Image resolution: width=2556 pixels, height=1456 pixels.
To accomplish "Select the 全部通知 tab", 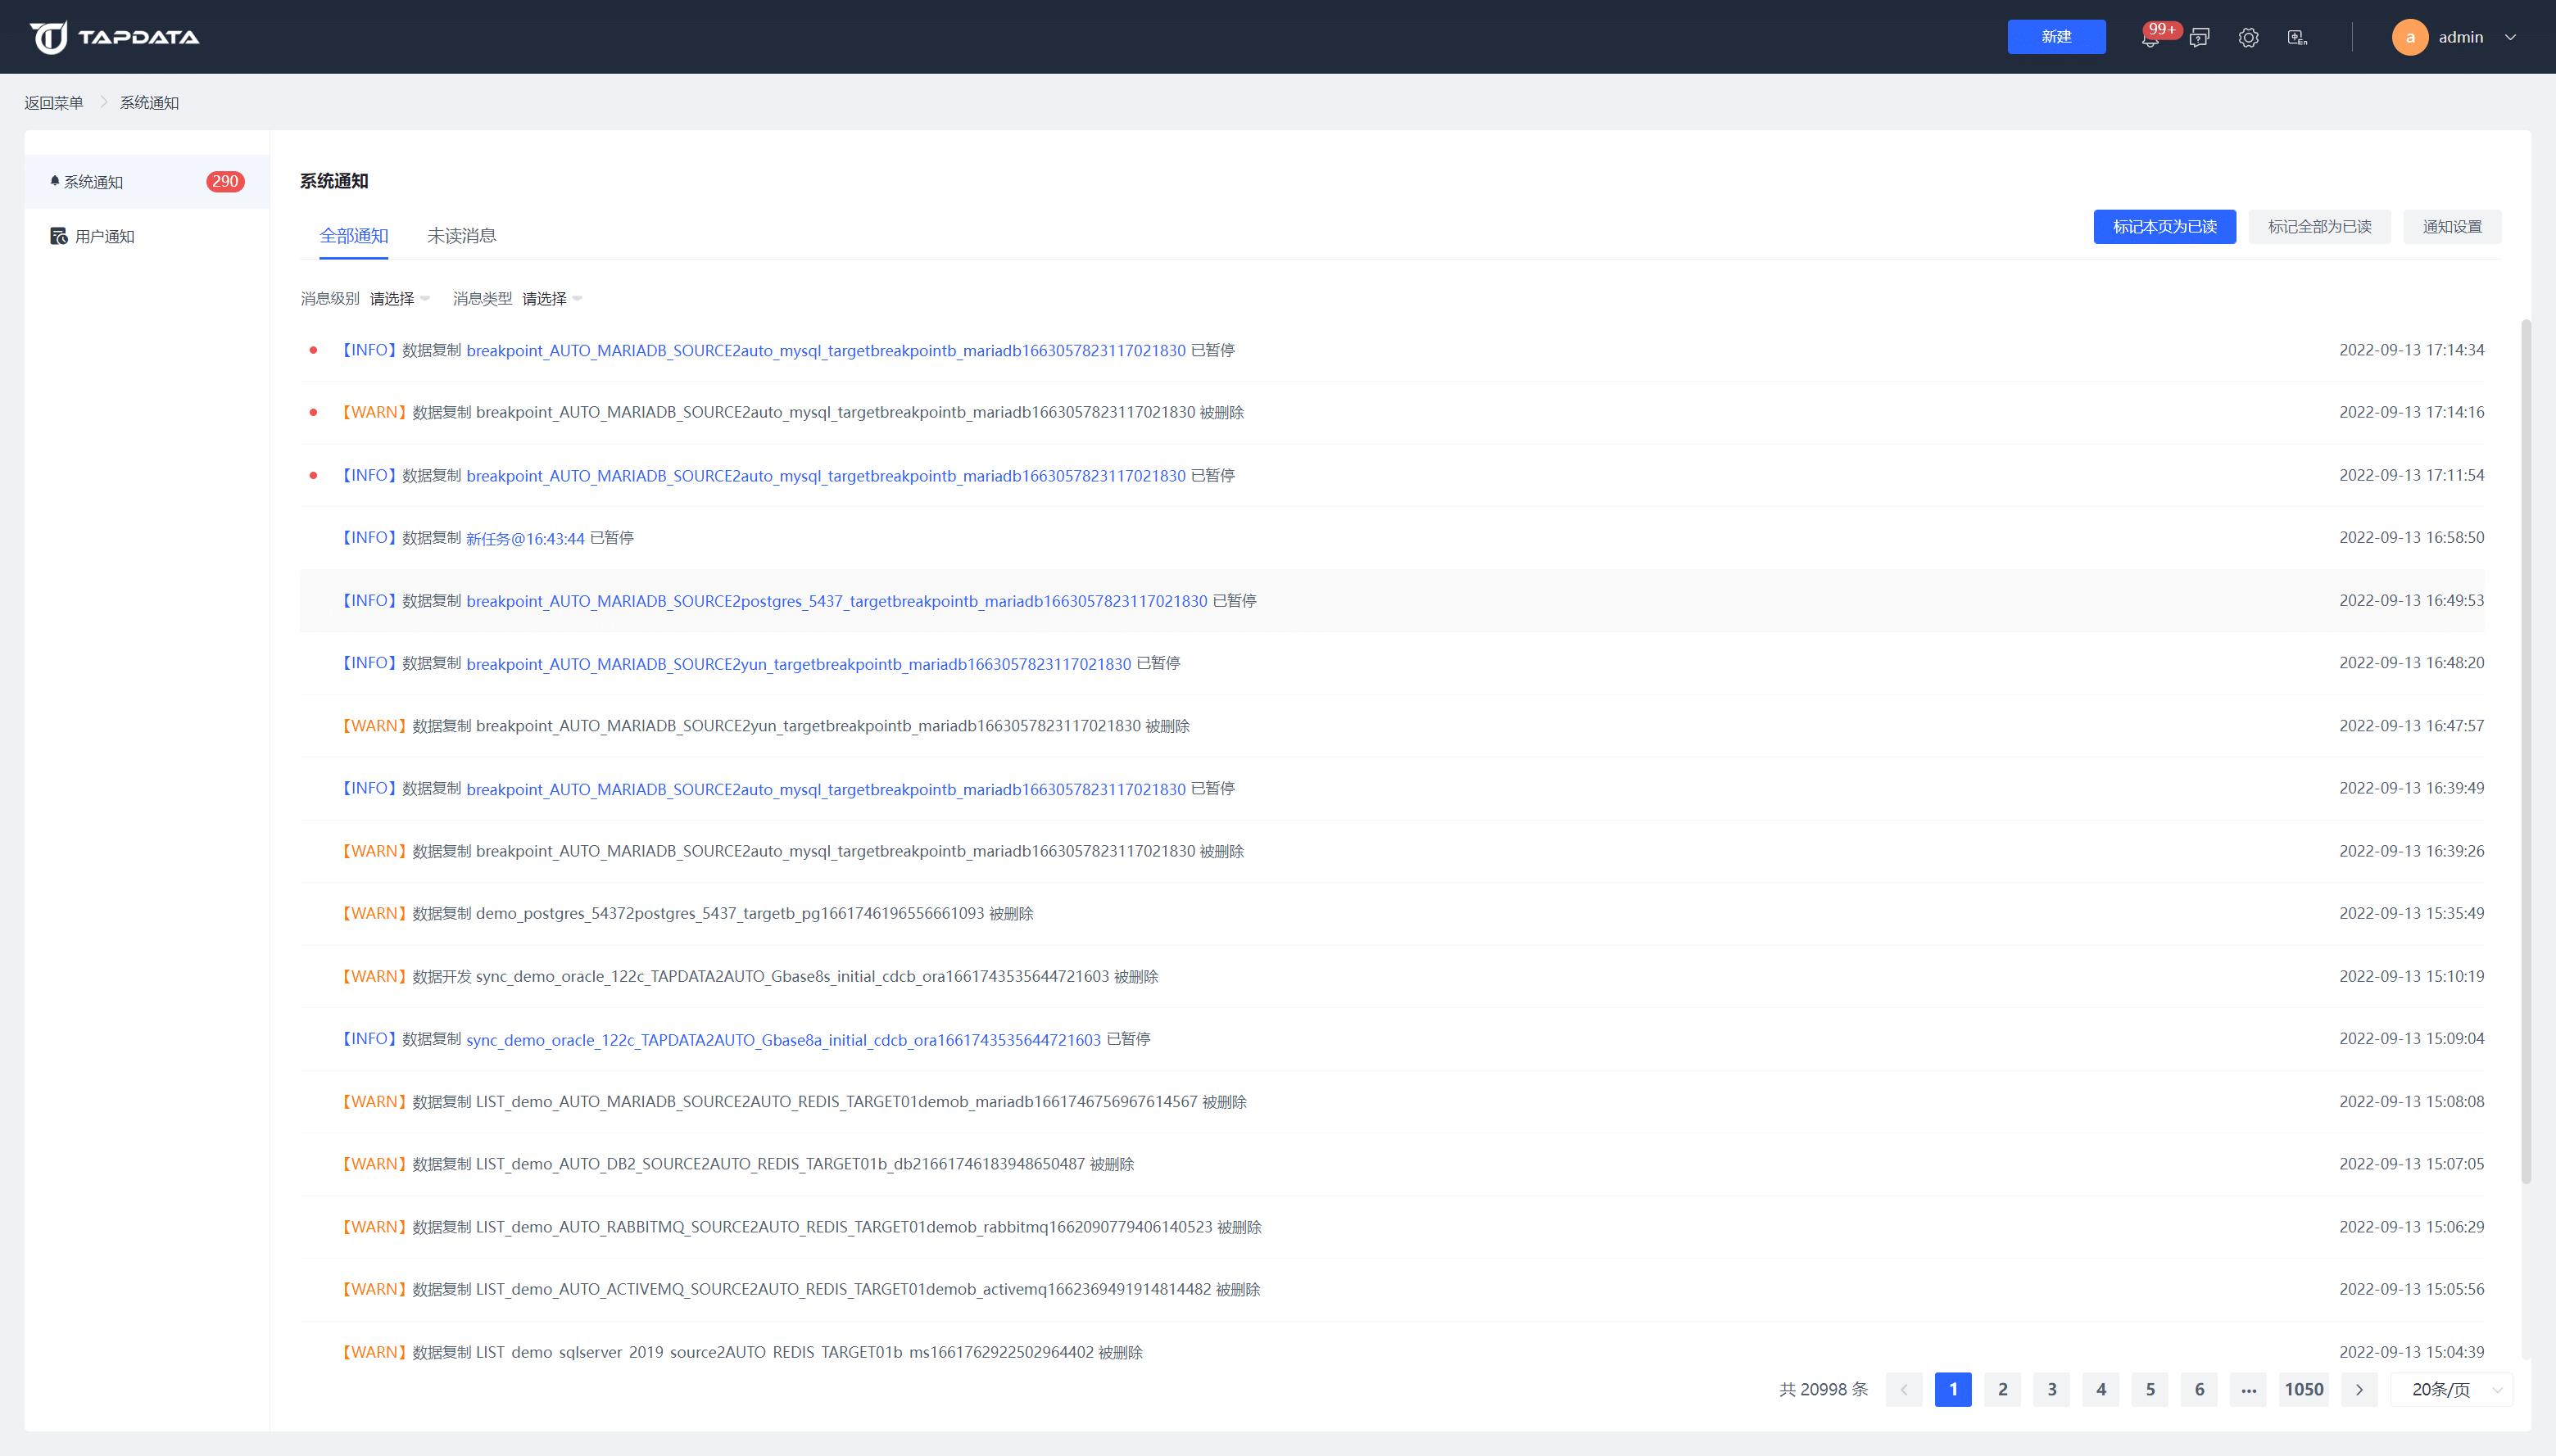I will (x=353, y=235).
